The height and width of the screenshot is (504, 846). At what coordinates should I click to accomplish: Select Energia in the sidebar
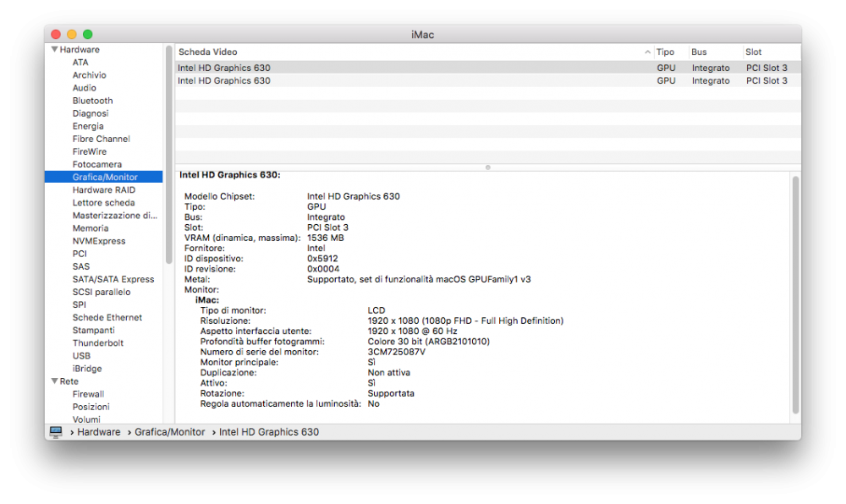click(88, 126)
